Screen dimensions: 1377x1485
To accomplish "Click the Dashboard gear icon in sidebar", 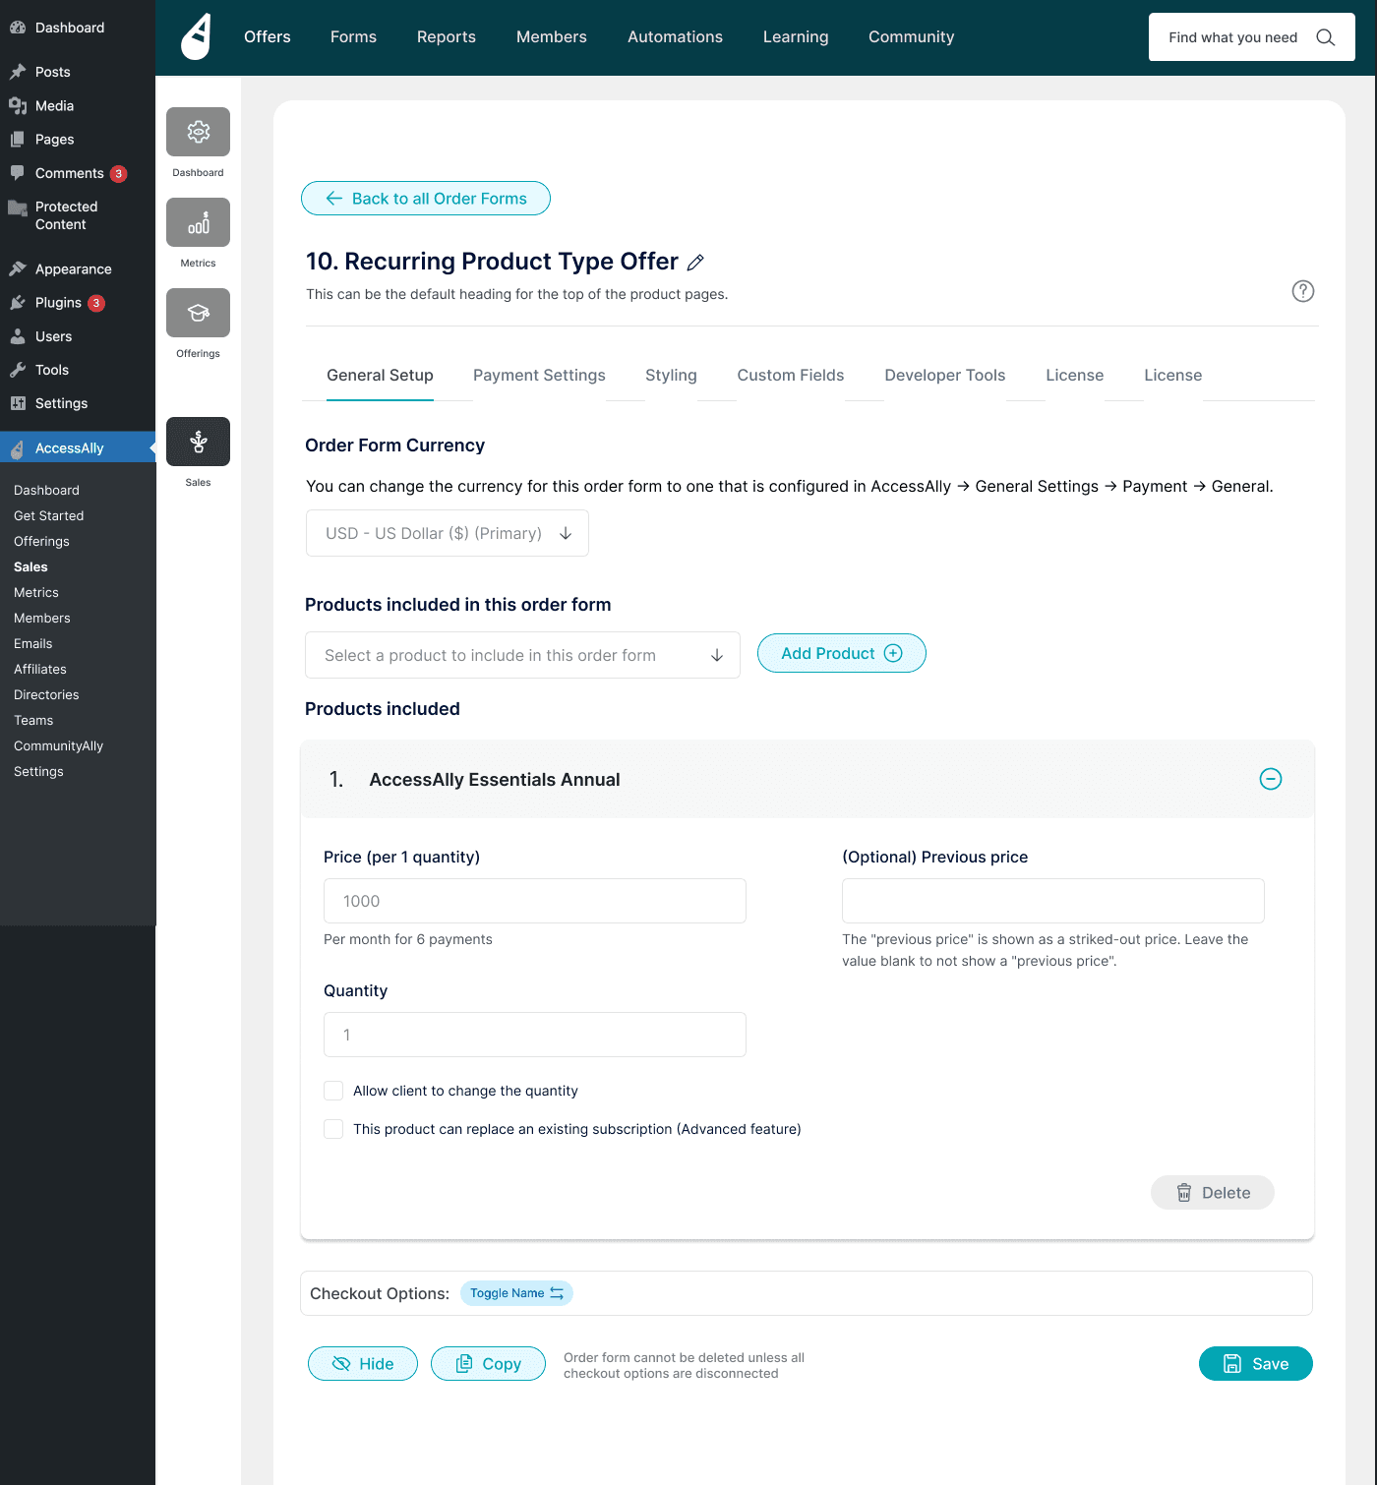I will [198, 132].
